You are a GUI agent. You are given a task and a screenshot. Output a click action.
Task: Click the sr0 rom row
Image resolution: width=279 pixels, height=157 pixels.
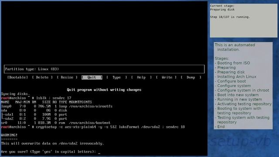click(55, 123)
